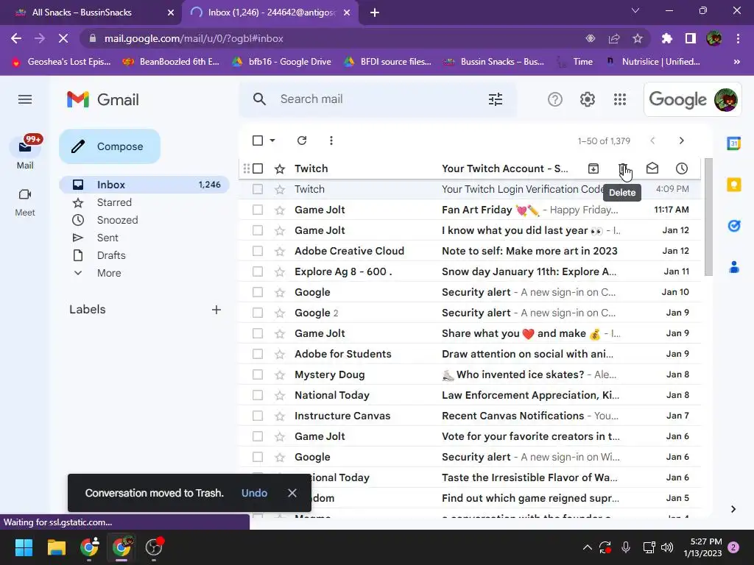Show hidden system tray icons
This screenshot has width=754, height=565.
(587, 547)
